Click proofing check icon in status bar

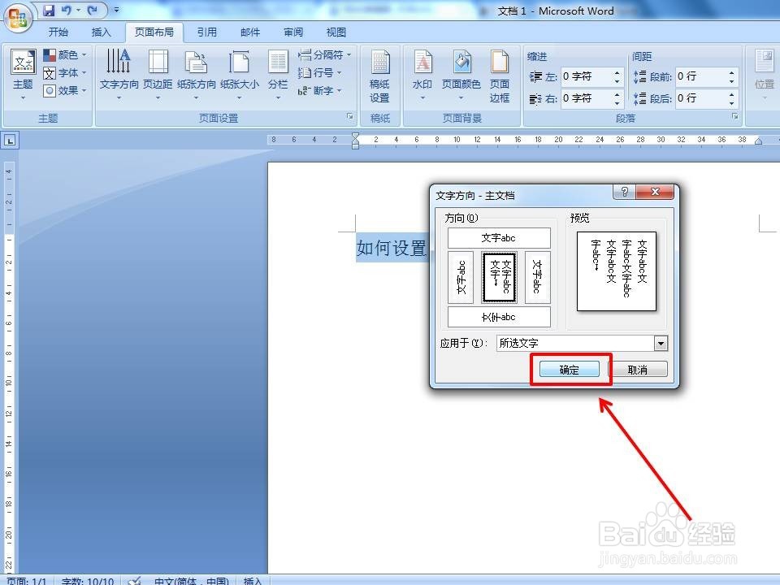pyautogui.click(x=134, y=580)
